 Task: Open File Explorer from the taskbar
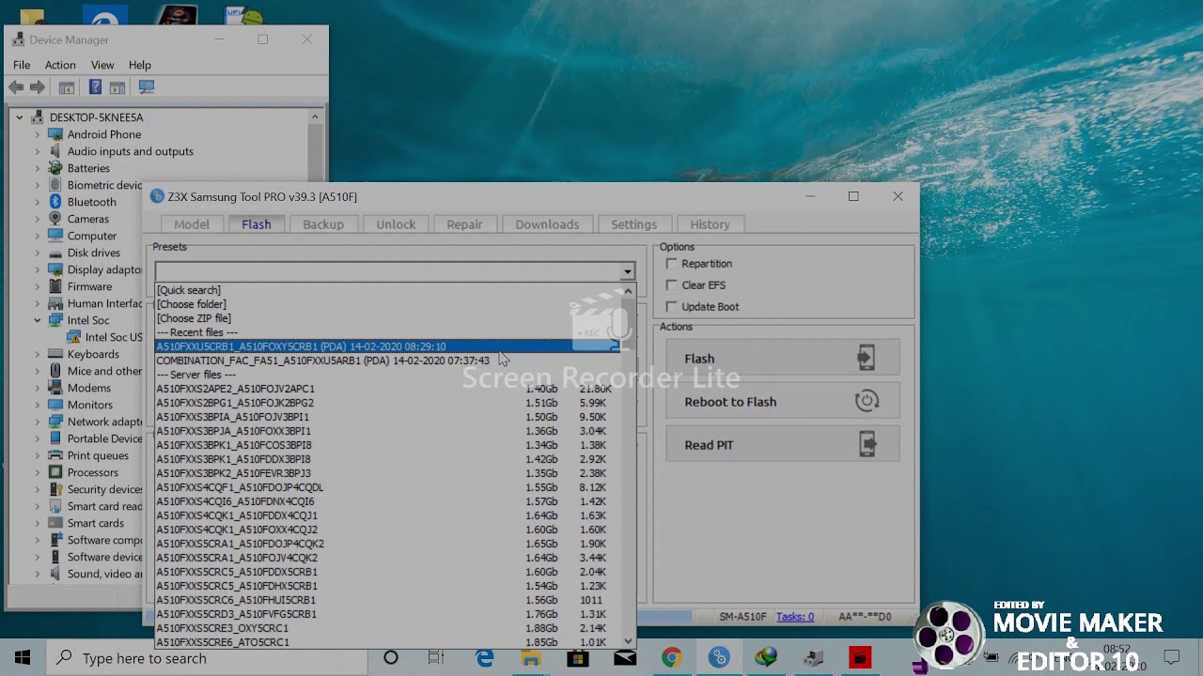(x=531, y=658)
